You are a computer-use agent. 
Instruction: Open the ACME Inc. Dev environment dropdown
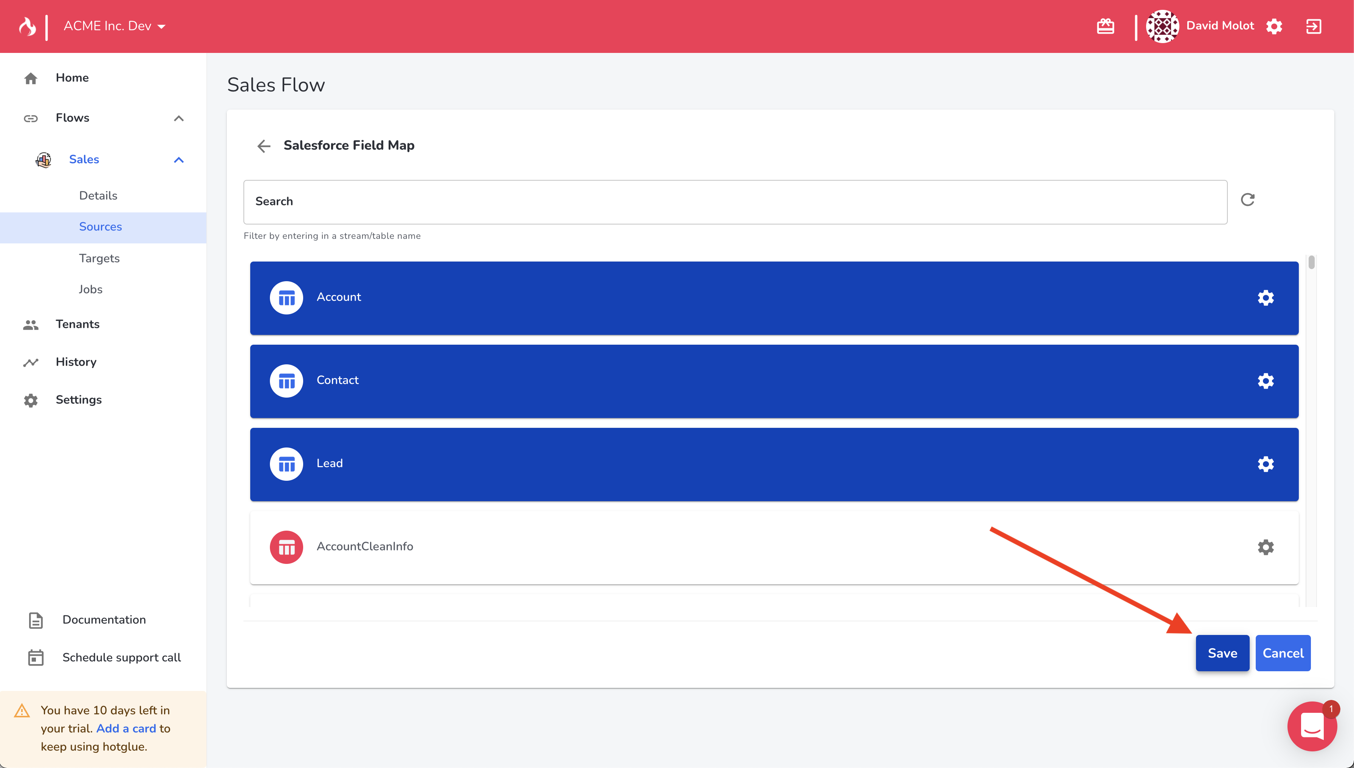click(x=115, y=26)
